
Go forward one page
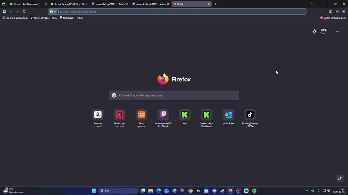click(17, 12)
